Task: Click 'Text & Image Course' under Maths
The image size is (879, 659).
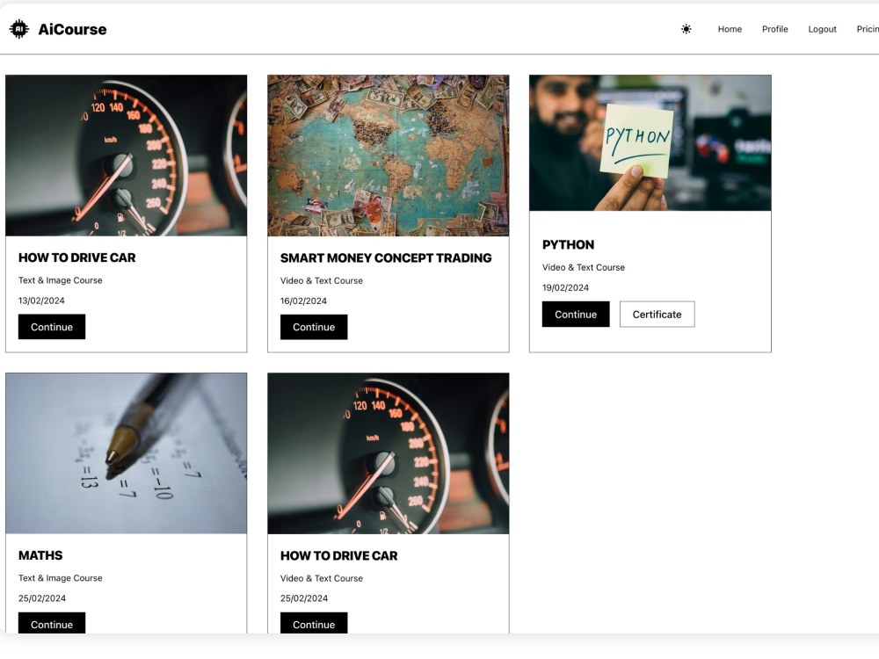Action: pyautogui.click(x=61, y=578)
